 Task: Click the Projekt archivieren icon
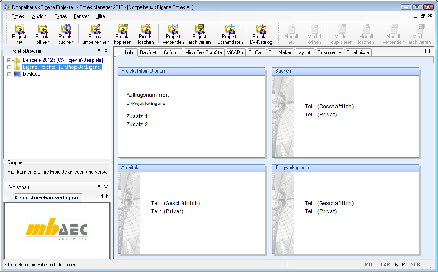[199, 34]
